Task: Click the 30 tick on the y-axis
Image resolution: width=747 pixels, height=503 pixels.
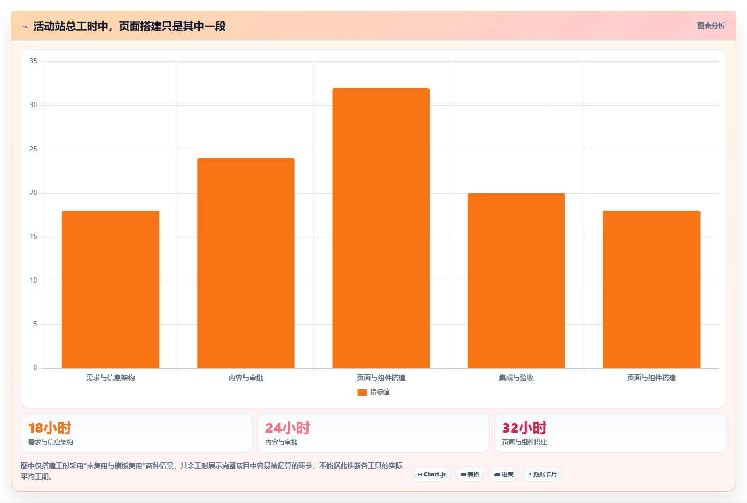Action: tap(33, 105)
